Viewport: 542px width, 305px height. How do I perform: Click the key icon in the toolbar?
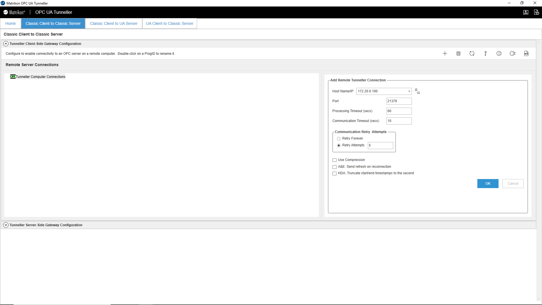point(486,53)
